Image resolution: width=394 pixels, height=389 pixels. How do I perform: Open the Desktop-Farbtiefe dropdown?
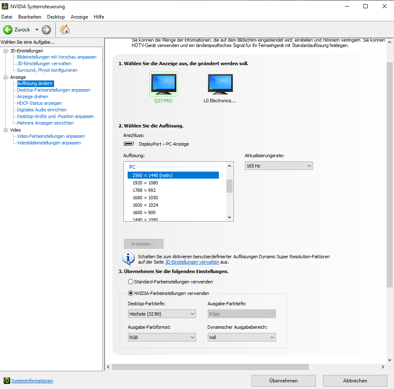(162, 314)
